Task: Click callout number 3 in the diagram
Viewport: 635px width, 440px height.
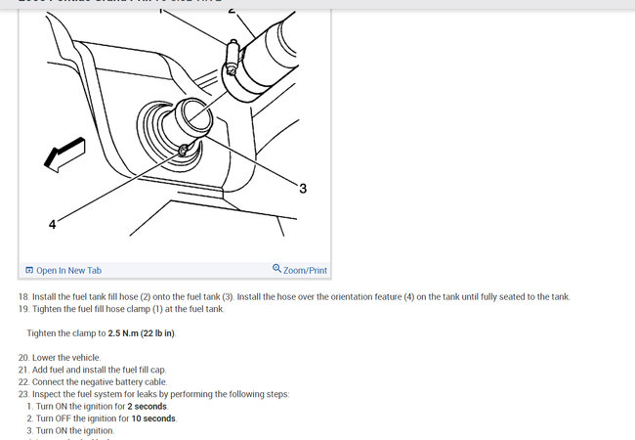Action: (x=303, y=189)
